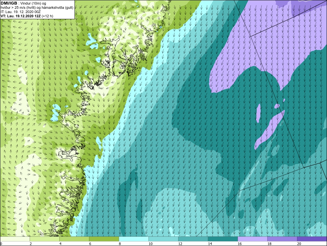This screenshot has width=327, height=246.
Task: Click the 12–14 m/s teal legend swatch
Action: click(x=193, y=239)
